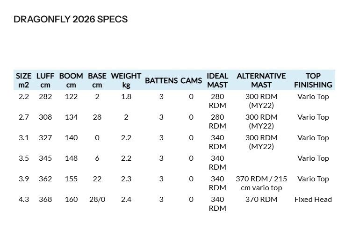The image size is (338, 229).
Task: Click the CAMS column header
Action: [191, 80]
